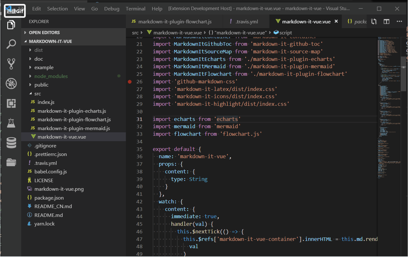Image resolution: width=408 pixels, height=257 pixels.
Task: Click script in the breadcrumb bar
Action: 285,32
